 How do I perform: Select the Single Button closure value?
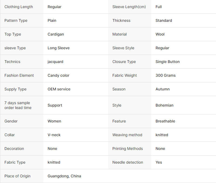167,62
